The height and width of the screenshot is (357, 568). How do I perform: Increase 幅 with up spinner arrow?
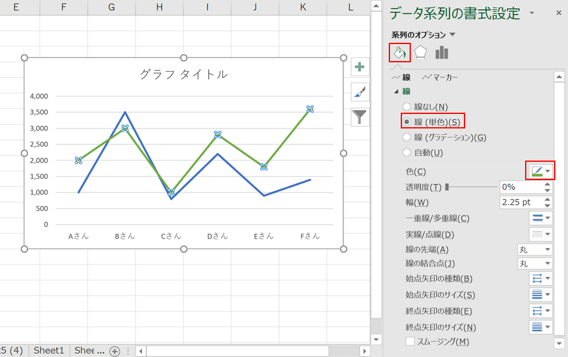point(547,200)
